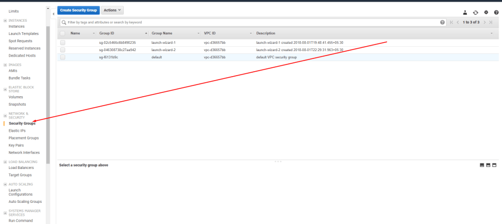The height and width of the screenshot is (224, 502).
Task: Jump to last page of results
Action: pyautogui.click(x=490, y=22)
